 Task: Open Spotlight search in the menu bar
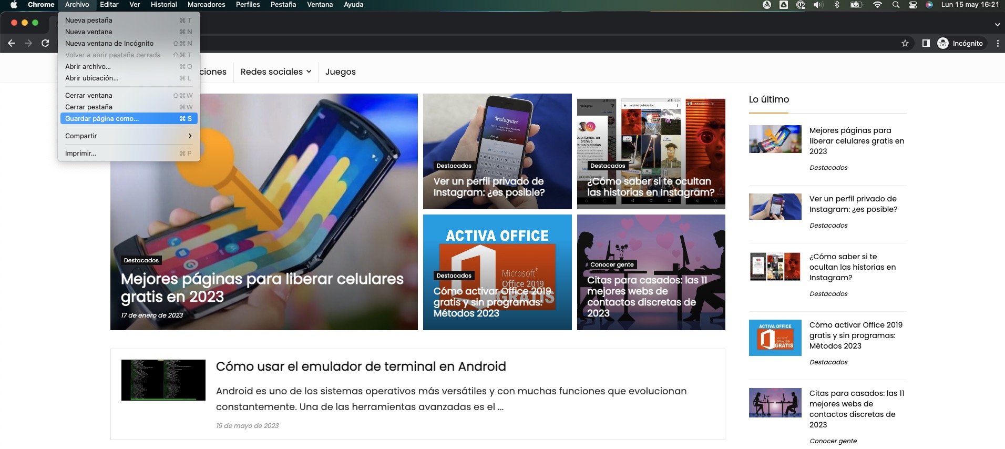(x=896, y=5)
